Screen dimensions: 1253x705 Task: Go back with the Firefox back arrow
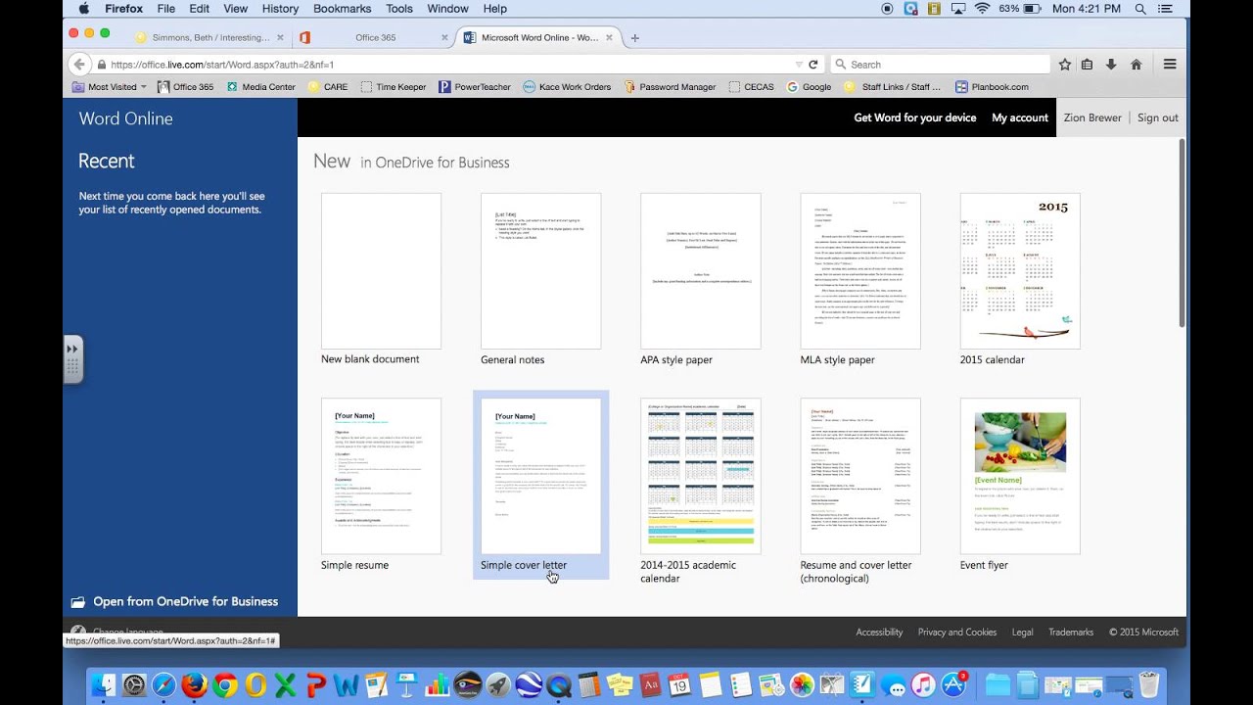(79, 65)
